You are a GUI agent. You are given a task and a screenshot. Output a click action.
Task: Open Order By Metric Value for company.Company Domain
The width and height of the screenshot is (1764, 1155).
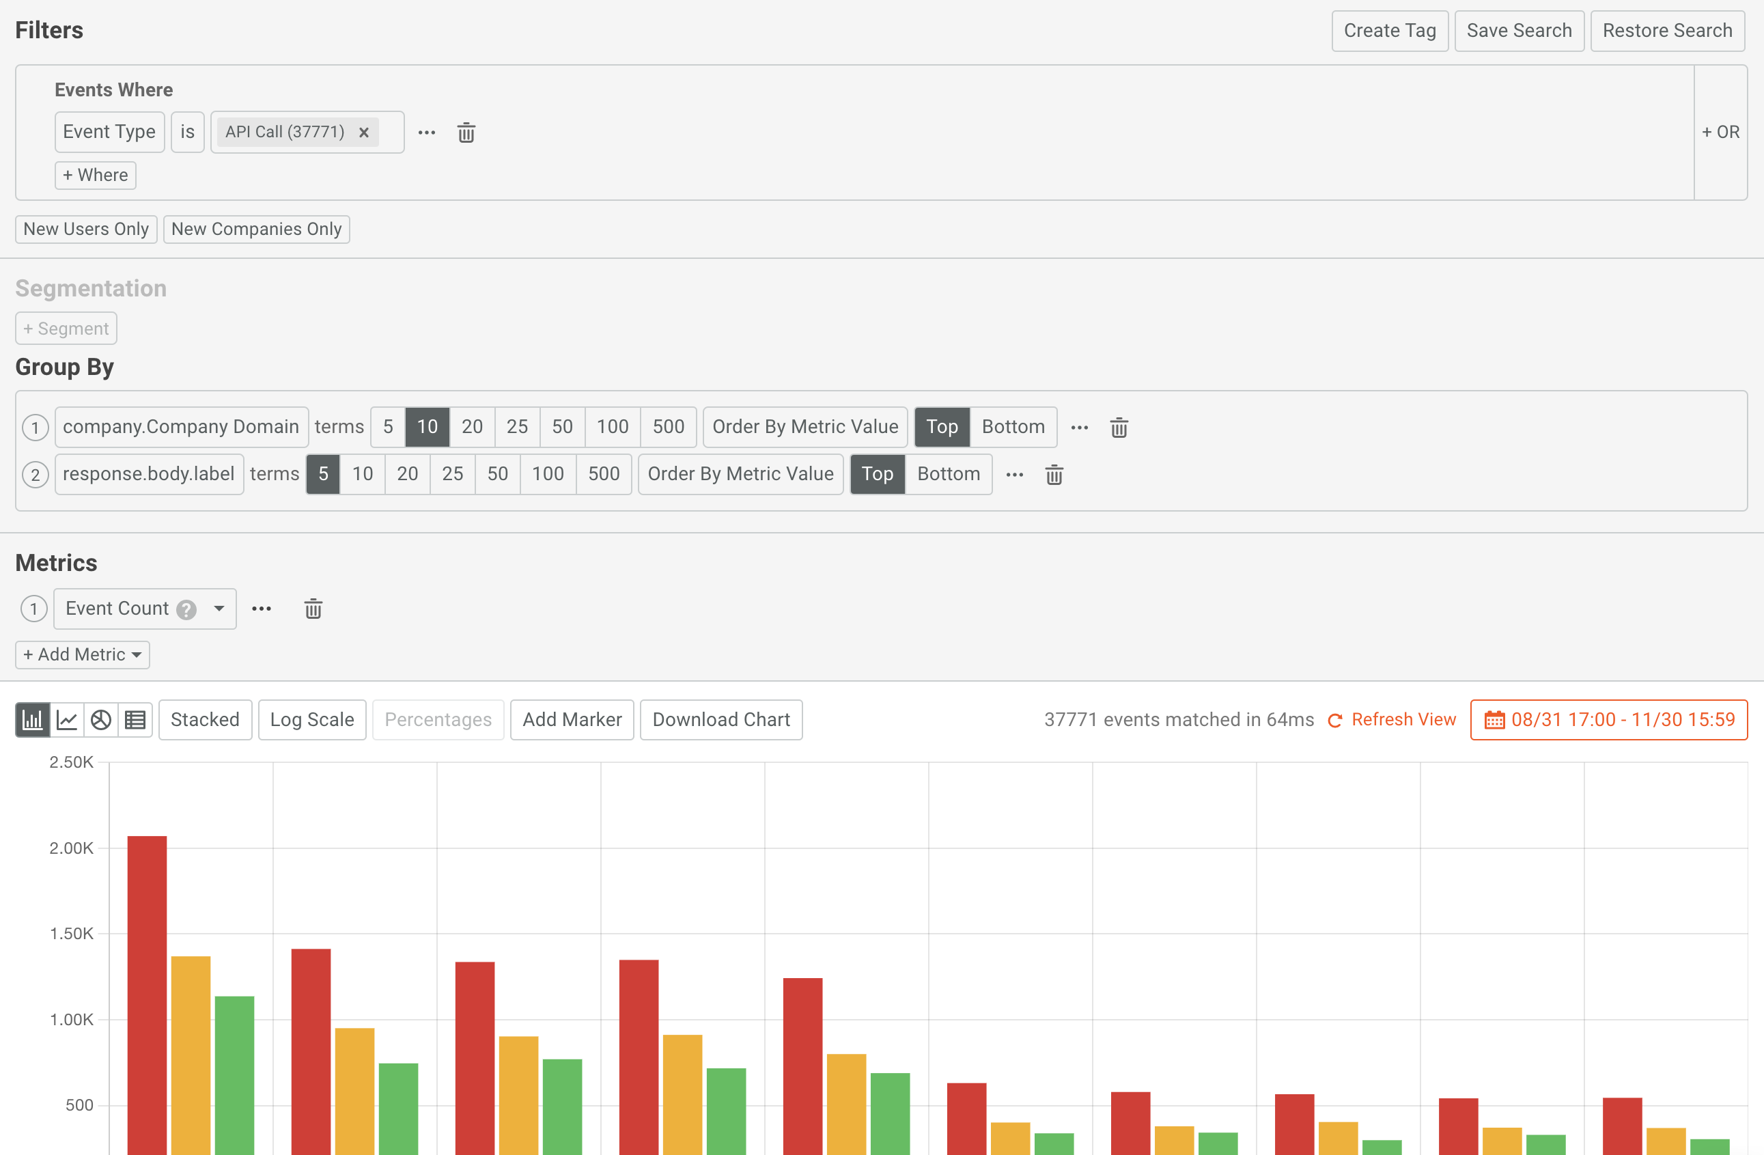pyautogui.click(x=805, y=427)
